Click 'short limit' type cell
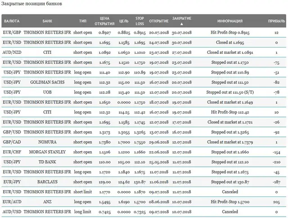The image size is (288, 218). click(83, 192)
